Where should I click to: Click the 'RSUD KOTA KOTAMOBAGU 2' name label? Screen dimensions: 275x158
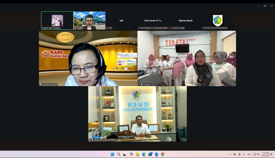click(x=106, y=140)
